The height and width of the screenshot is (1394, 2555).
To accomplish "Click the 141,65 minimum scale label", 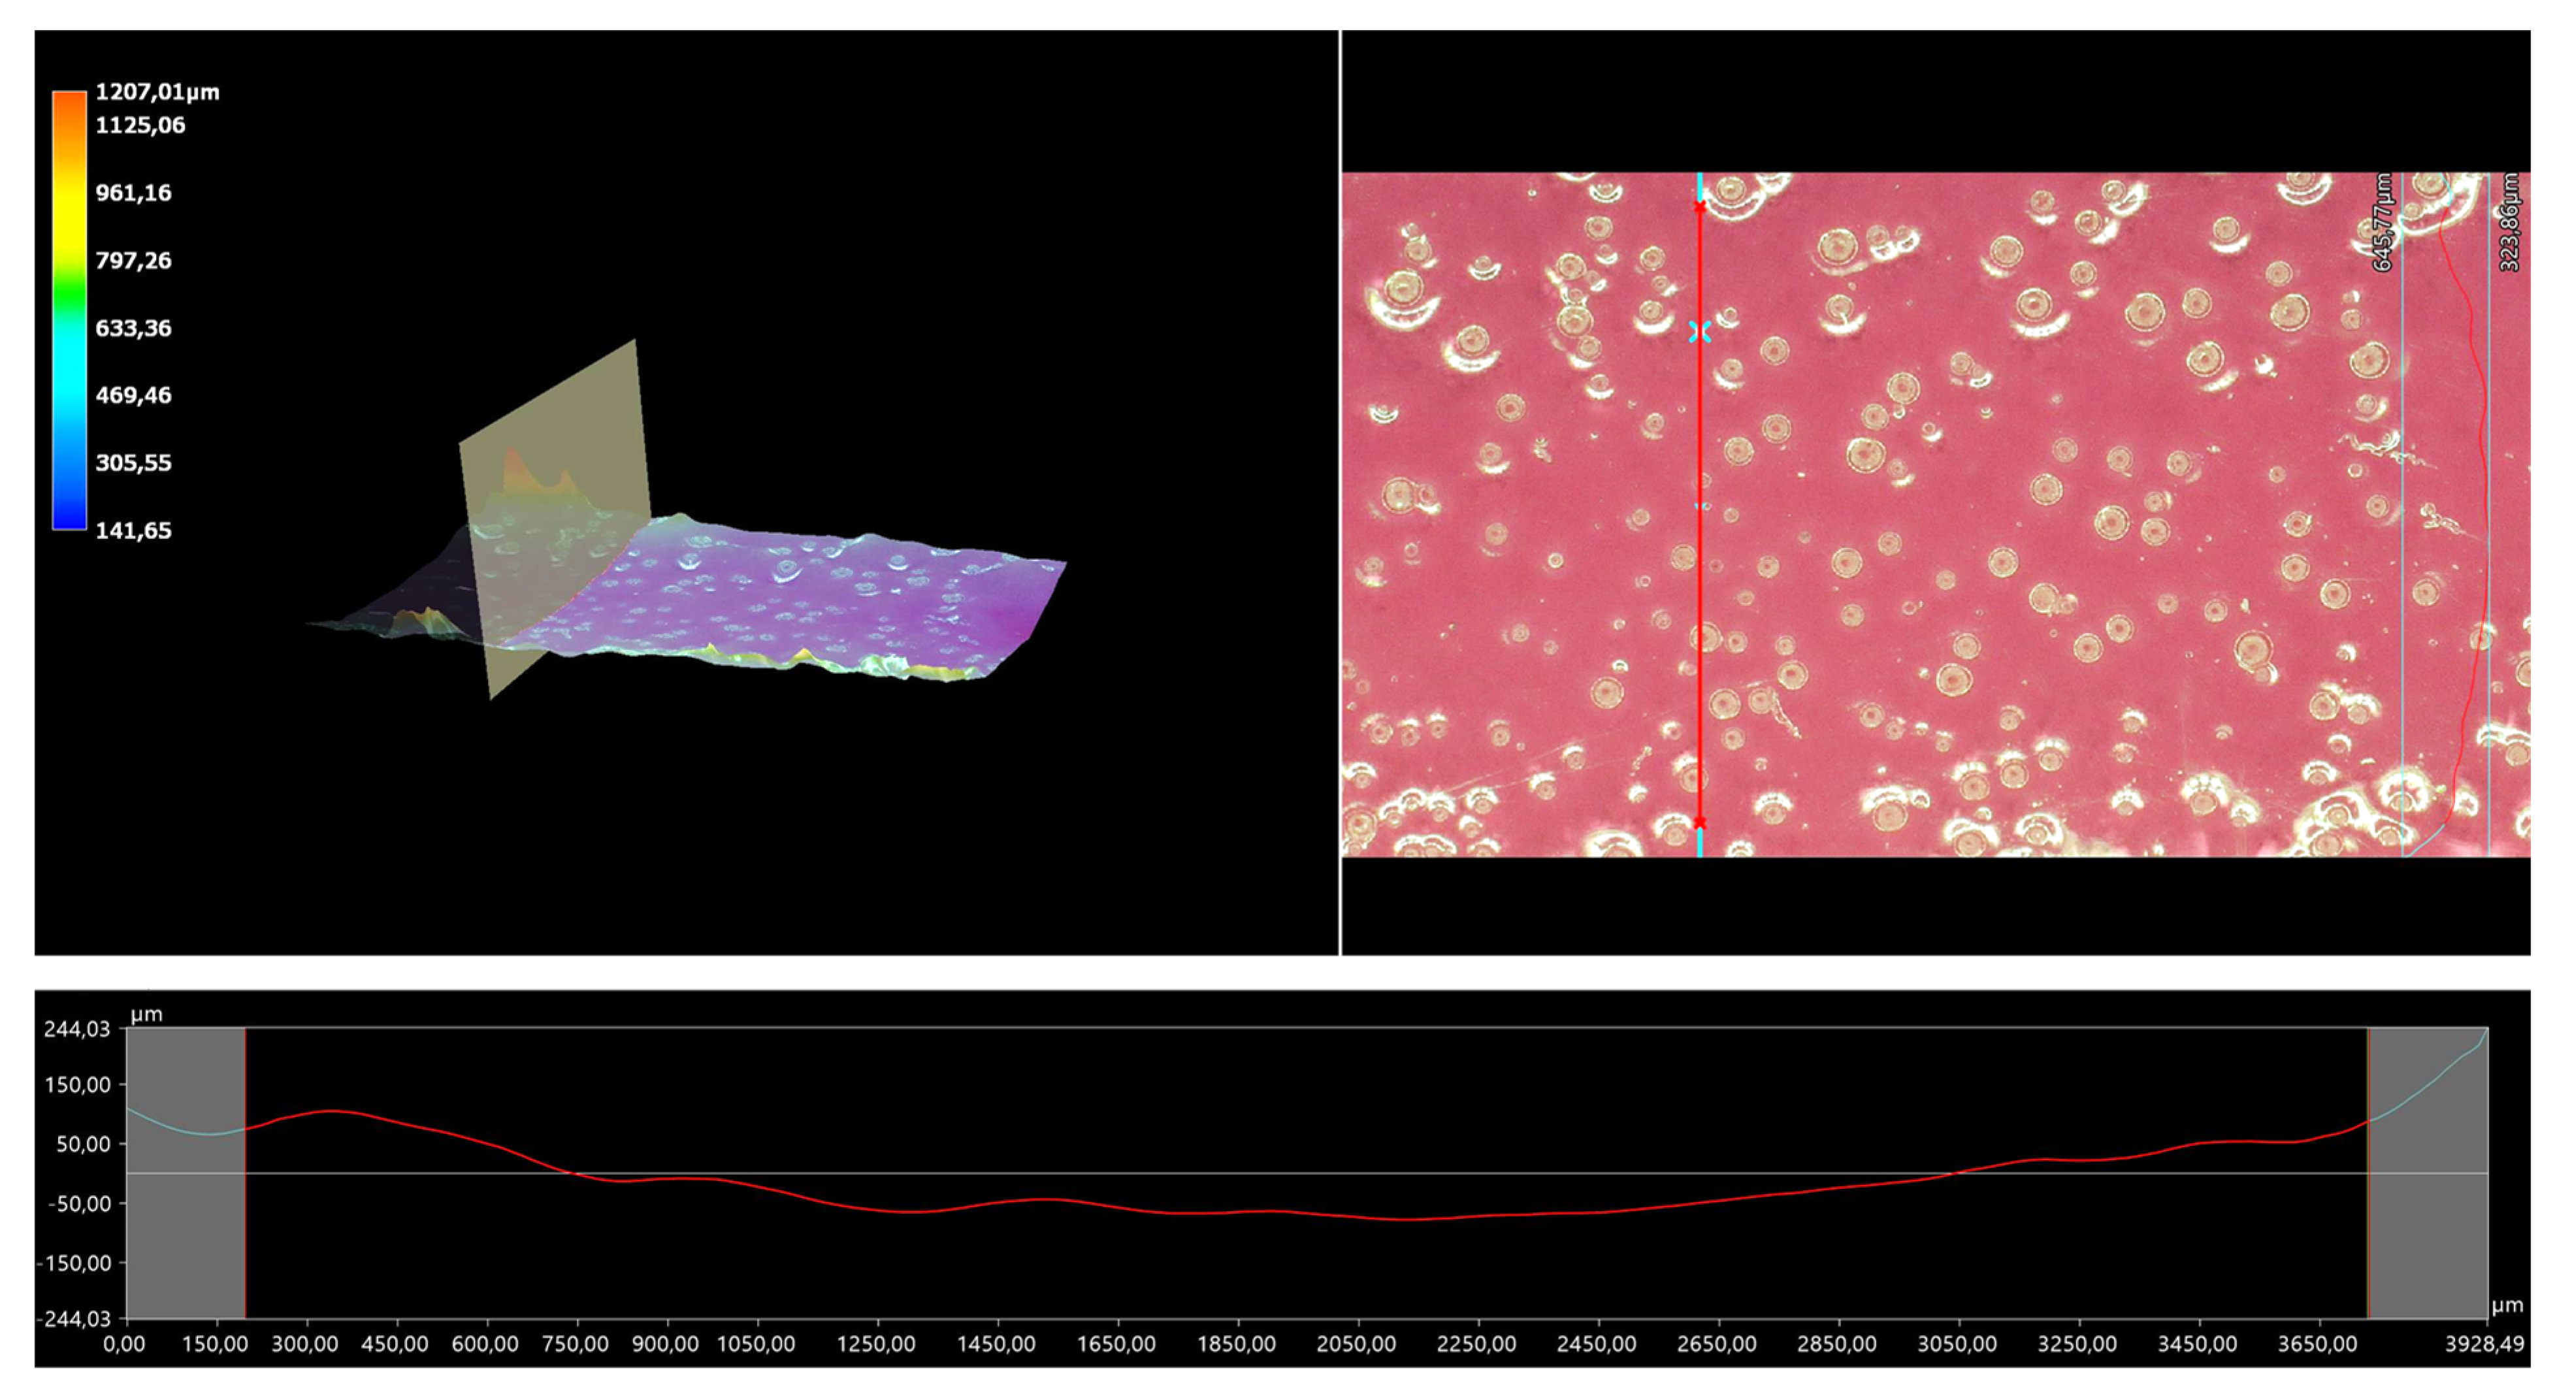I will point(133,530).
